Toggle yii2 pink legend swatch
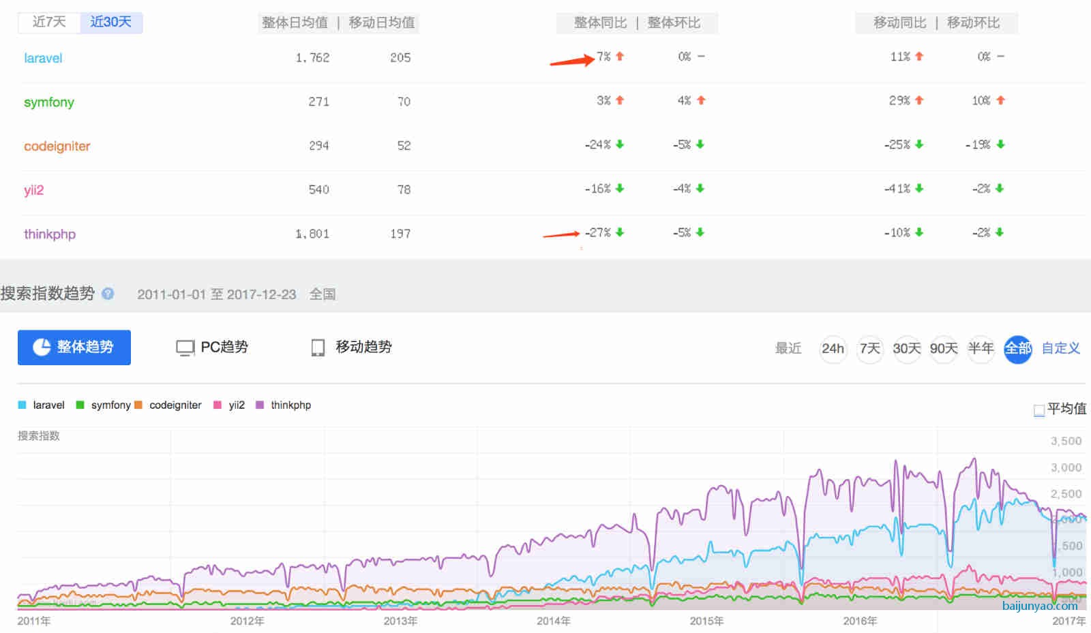The width and height of the screenshot is (1091, 633). click(x=218, y=405)
